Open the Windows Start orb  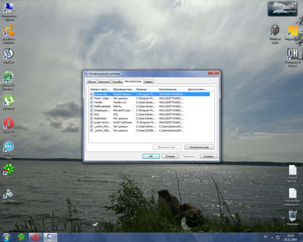coord(6,237)
